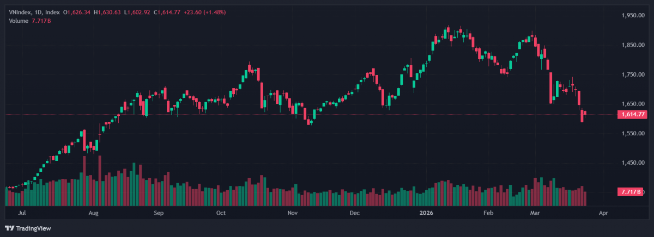Click the Volume indicator label

point(19,21)
